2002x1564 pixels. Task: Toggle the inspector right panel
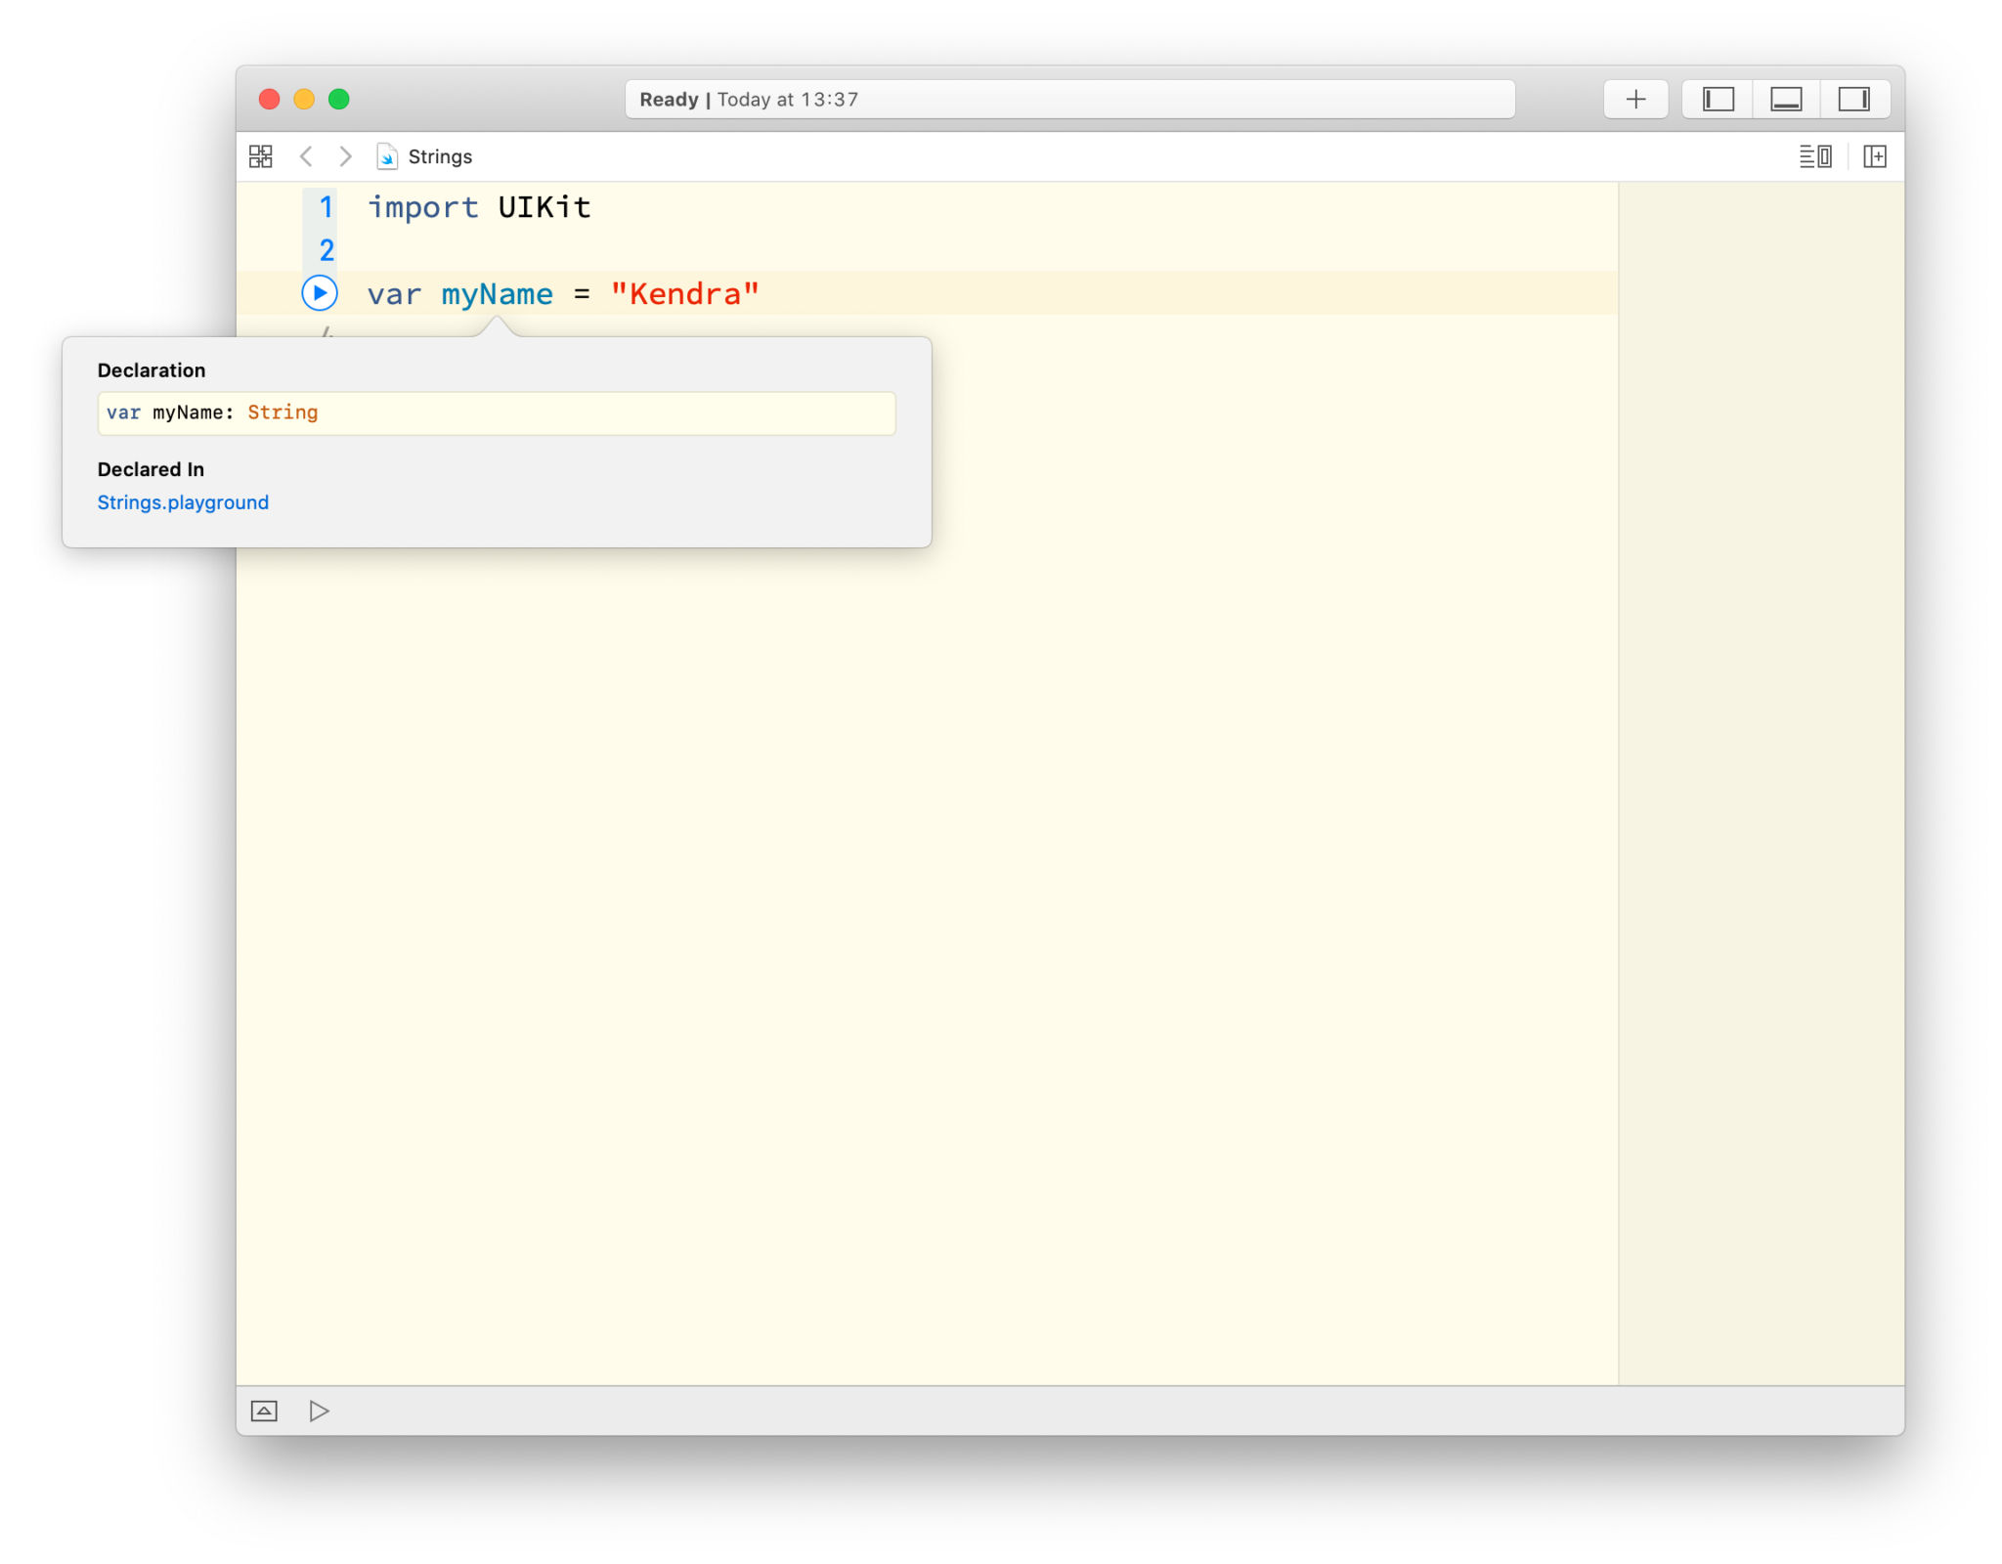tap(1854, 99)
